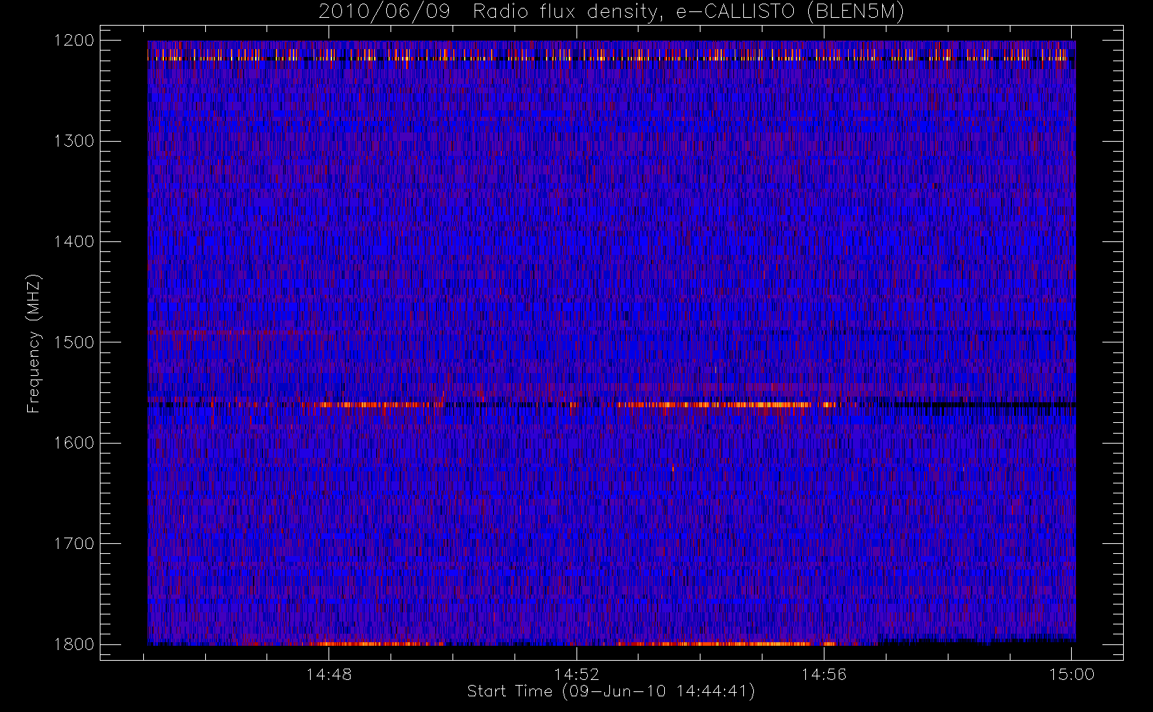Click the 'Frequency (MHZ)' axis title
The image size is (1153, 712).
click(x=33, y=343)
